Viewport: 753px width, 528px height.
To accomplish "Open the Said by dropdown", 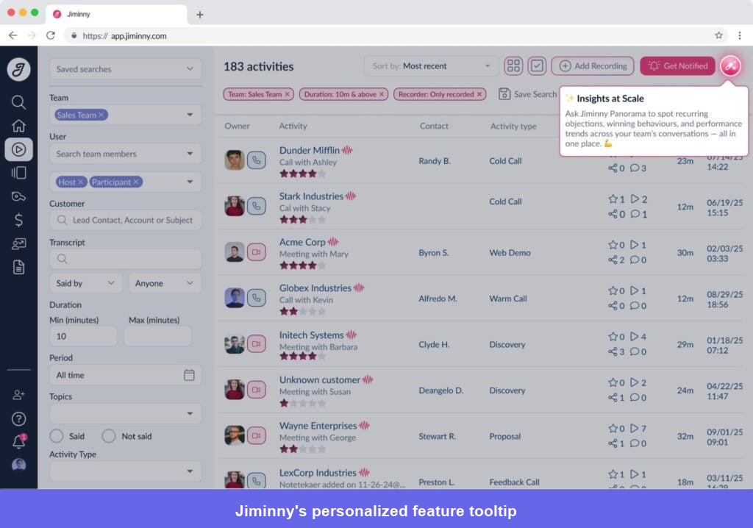I will (x=86, y=283).
